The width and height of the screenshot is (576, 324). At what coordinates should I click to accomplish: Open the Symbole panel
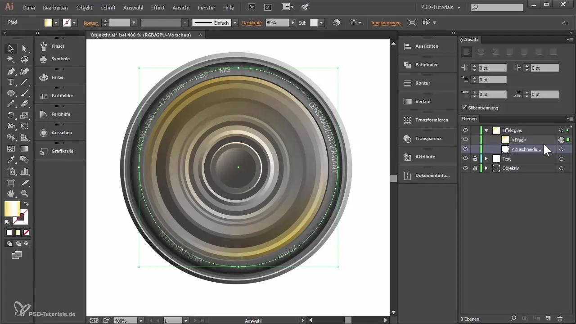pos(60,59)
